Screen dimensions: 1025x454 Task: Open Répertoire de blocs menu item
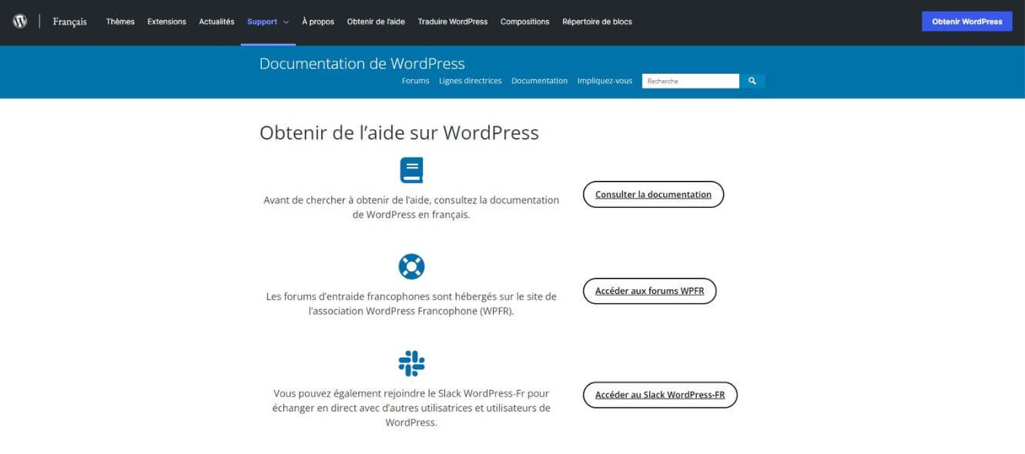click(x=597, y=22)
